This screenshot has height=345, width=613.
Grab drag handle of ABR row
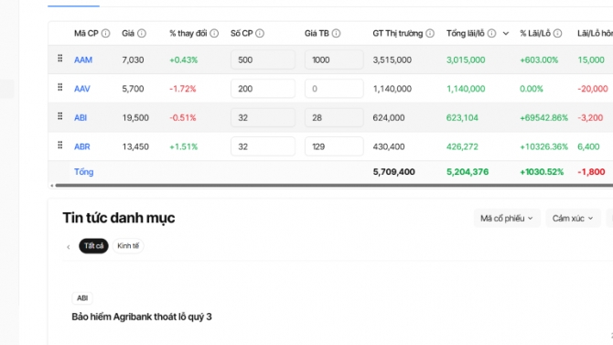[x=59, y=146]
